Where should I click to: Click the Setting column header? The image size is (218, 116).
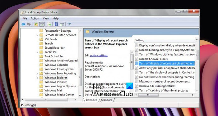[x=140, y=40]
